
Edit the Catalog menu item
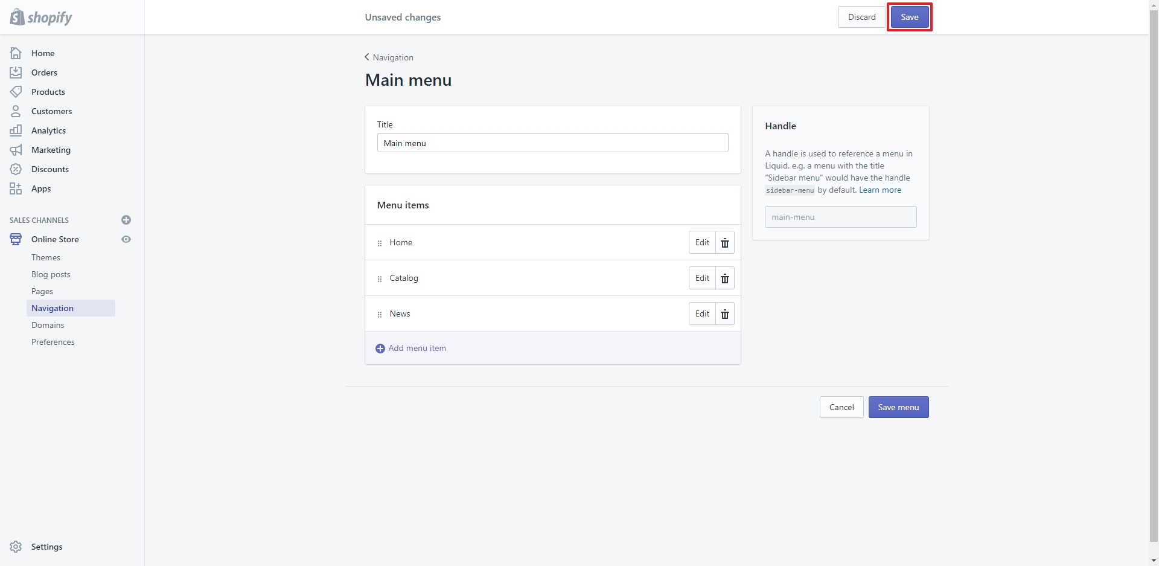(702, 278)
